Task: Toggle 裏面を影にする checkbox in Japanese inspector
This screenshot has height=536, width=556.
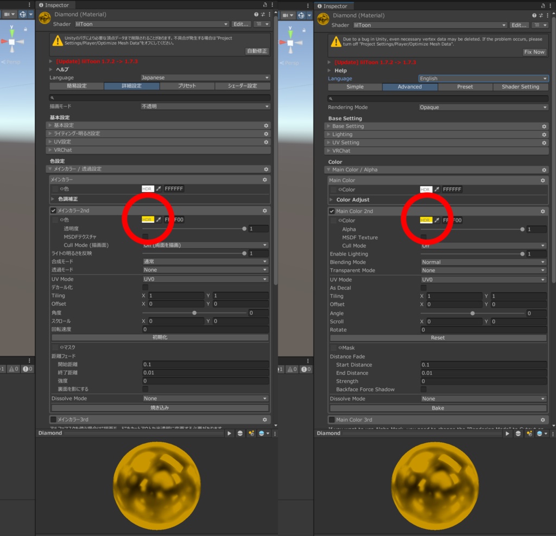Action: pyautogui.click(x=146, y=389)
